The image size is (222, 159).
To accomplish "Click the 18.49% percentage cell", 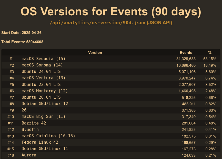I will [x=210, y=65].
